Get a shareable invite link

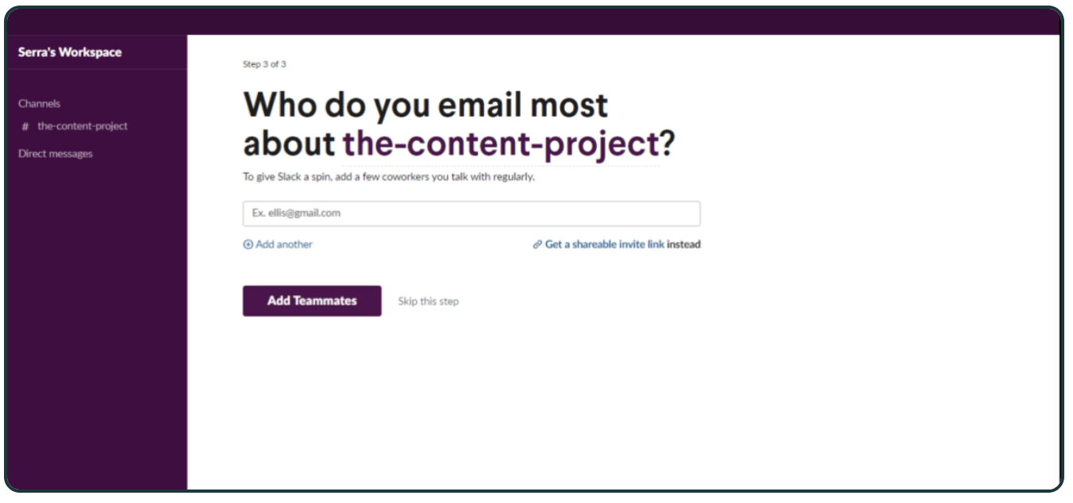(x=605, y=245)
